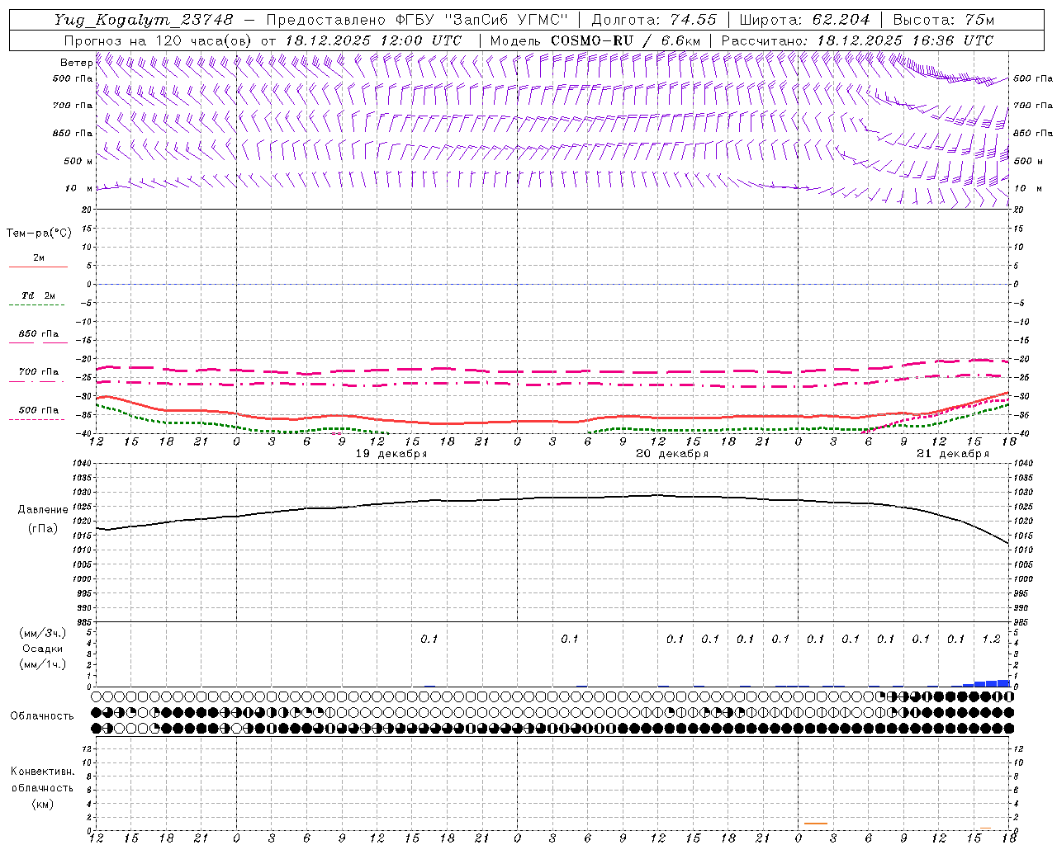Select the (мм/1ч.) precipitation unit label

click(43, 664)
